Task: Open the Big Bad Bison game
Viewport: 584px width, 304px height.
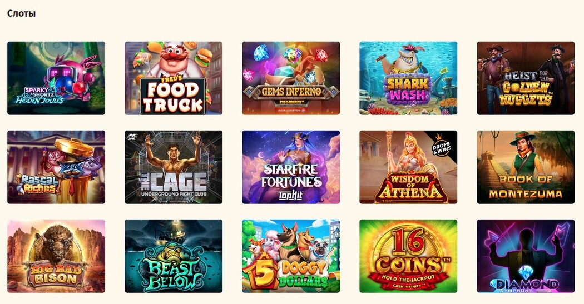Action: [x=56, y=256]
